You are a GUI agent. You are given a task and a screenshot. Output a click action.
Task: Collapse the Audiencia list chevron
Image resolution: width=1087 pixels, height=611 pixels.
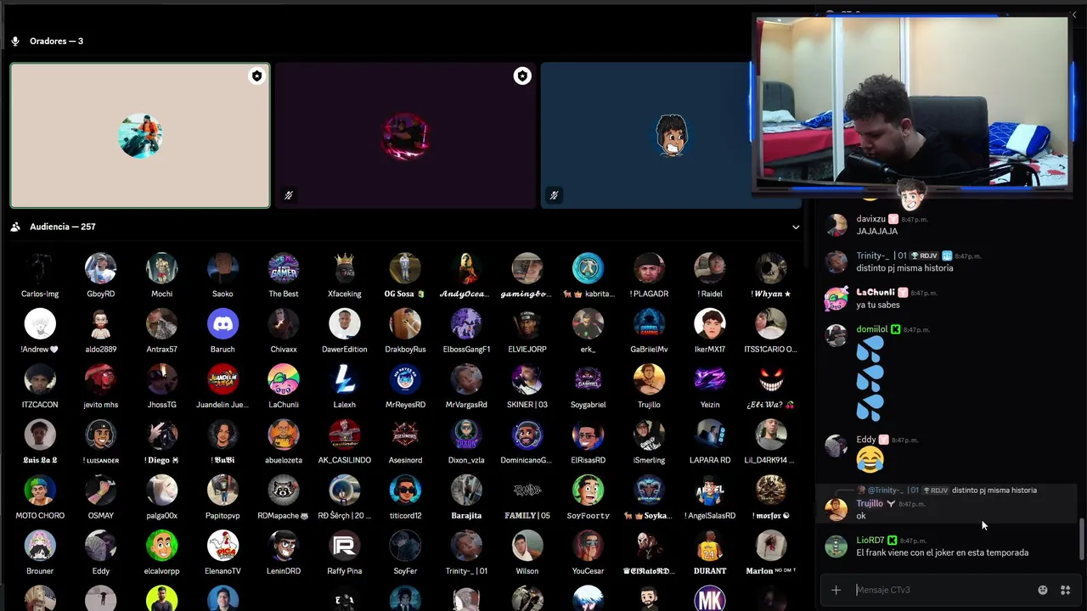pyautogui.click(x=796, y=227)
